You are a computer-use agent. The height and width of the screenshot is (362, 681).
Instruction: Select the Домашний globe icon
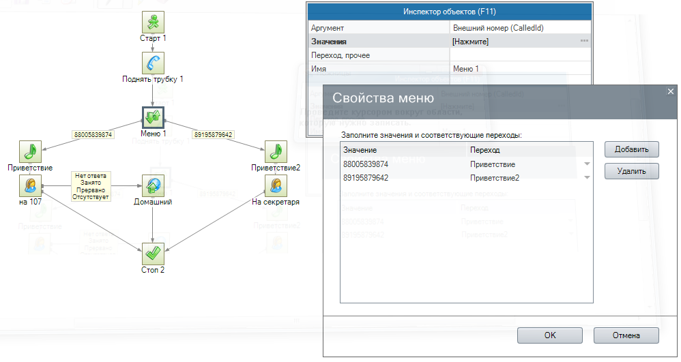153,185
